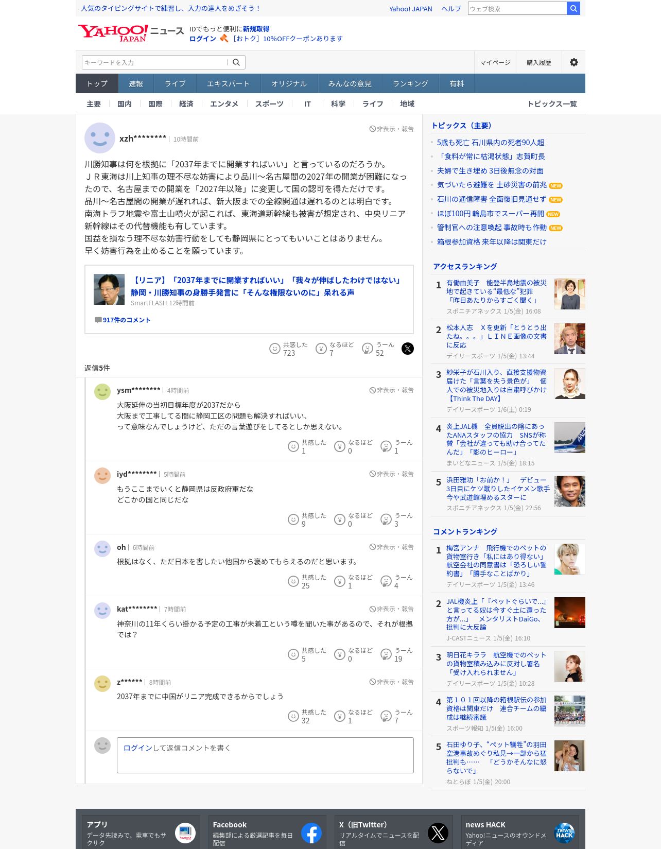Open access ranking 松本人志 article
This screenshot has width=661, height=849.
[x=497, y=336]
